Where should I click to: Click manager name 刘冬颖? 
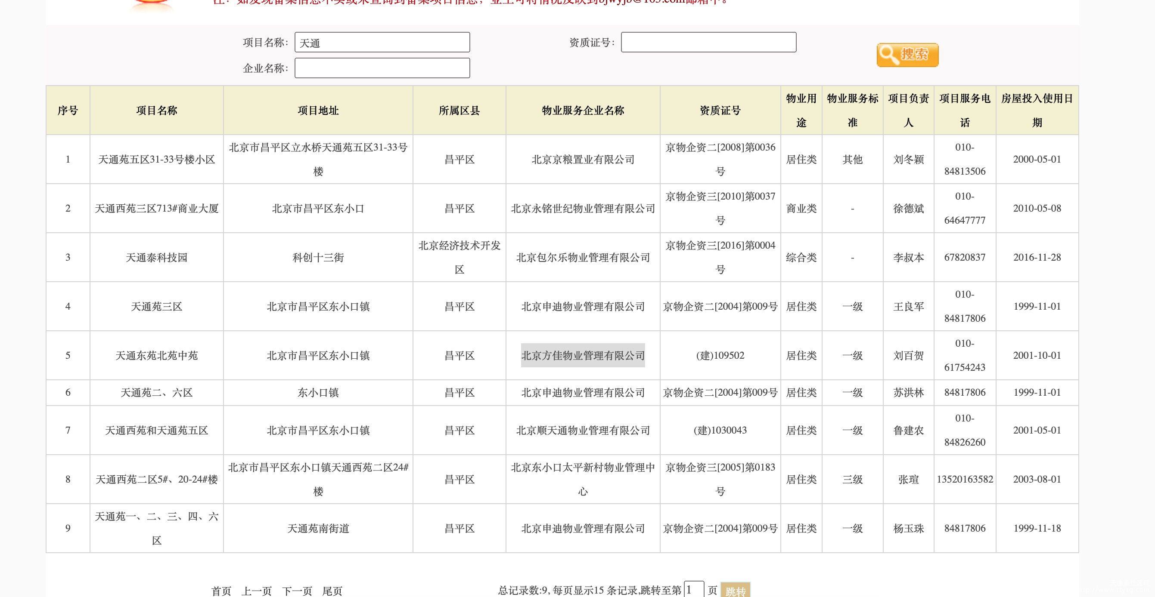(908, 160)
